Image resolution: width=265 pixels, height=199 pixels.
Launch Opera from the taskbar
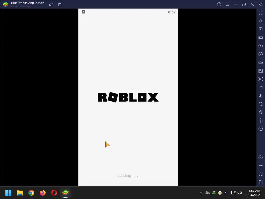[x=54, y=193]
